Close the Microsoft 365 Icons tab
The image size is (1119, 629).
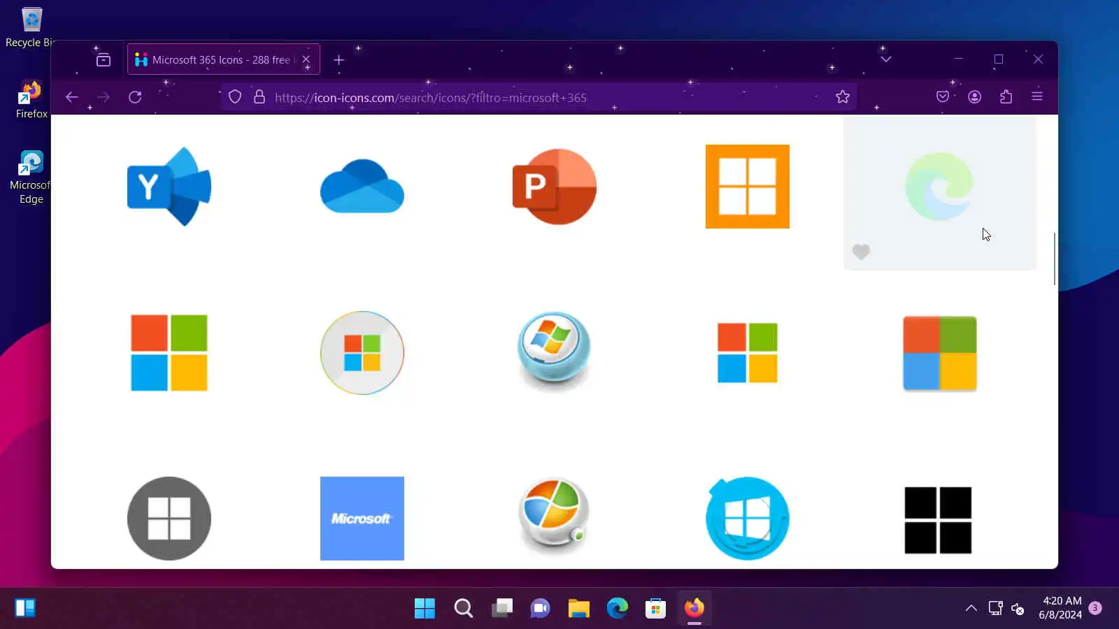(306, 60)
